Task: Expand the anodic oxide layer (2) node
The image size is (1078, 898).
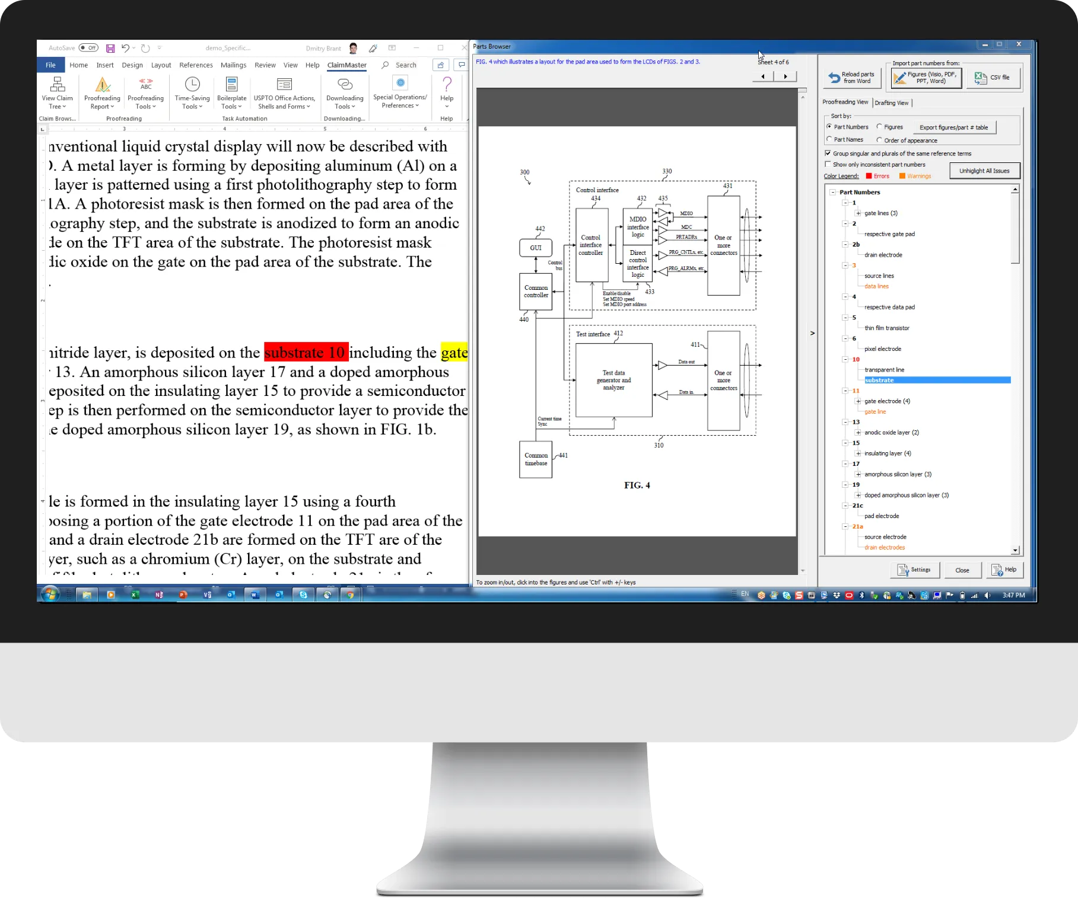Action: 858,432
